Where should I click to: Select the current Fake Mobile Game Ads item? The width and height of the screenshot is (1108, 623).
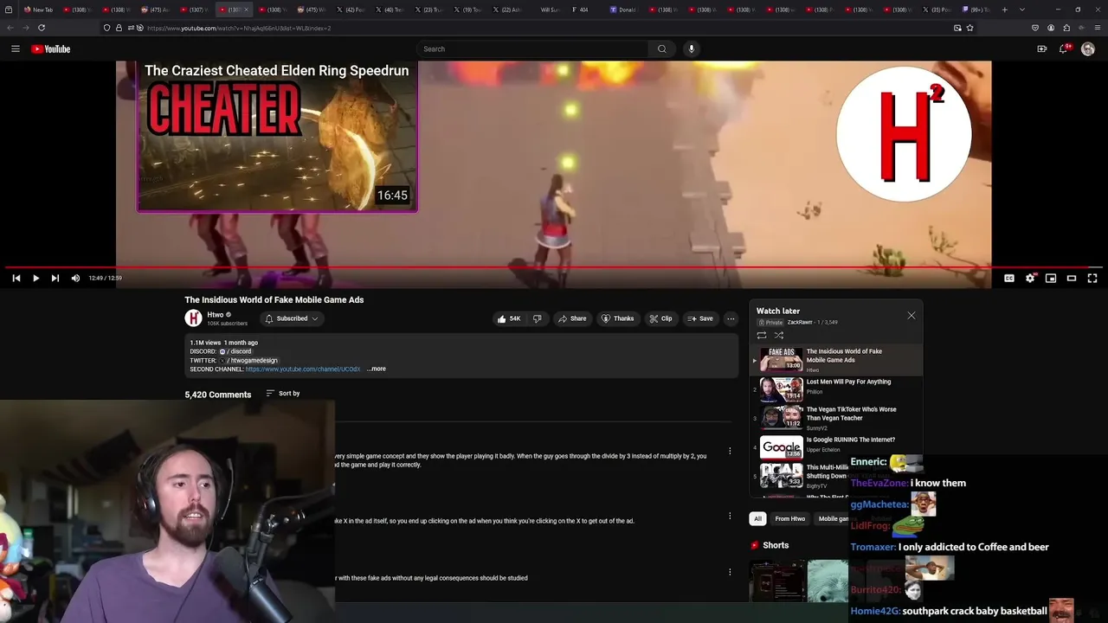coord(835,359)
